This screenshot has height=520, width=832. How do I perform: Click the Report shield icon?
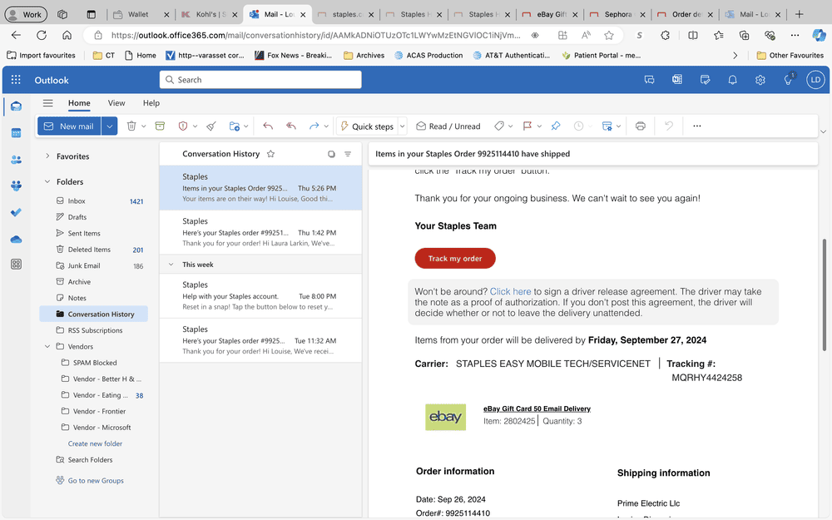(183, 126)
